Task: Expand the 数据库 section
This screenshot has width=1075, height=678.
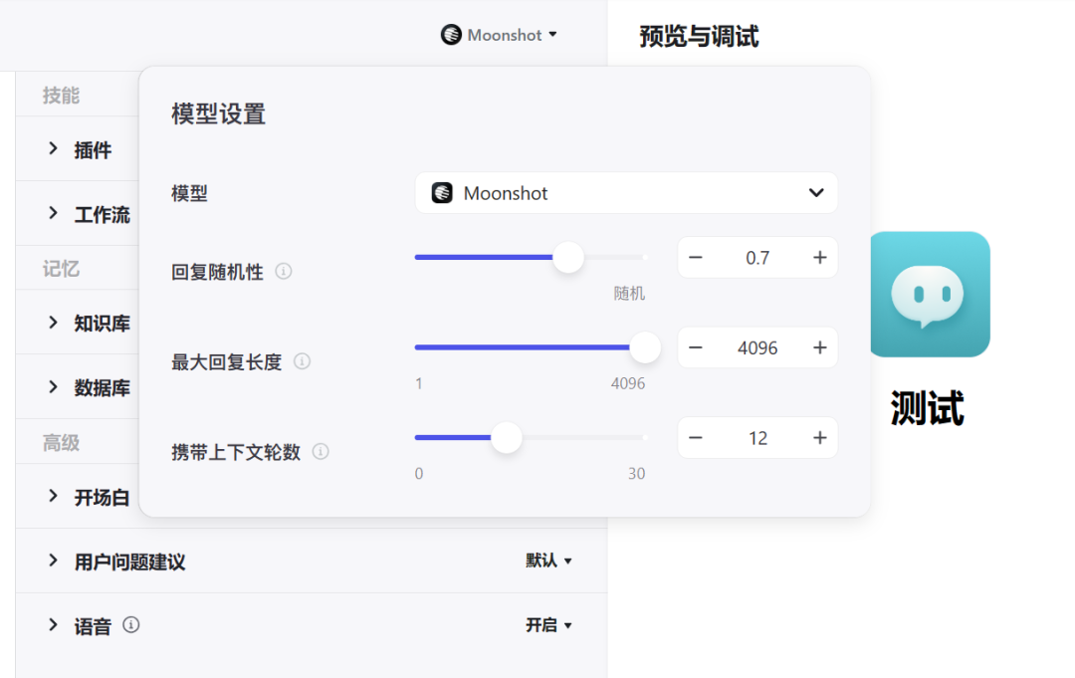Action: click(x=53, y=386)
